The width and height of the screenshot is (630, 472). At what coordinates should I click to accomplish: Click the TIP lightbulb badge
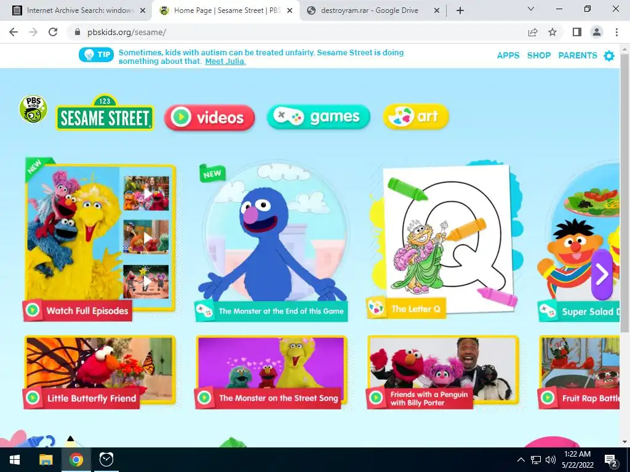(97, 55)
